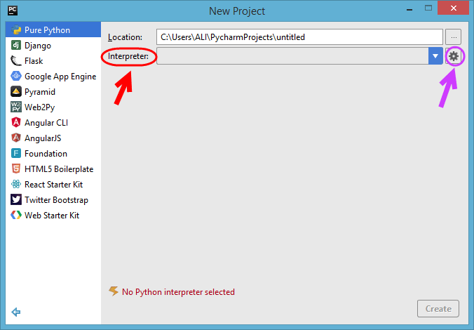
Task: Select the Web2Py label
Action: 39,107
